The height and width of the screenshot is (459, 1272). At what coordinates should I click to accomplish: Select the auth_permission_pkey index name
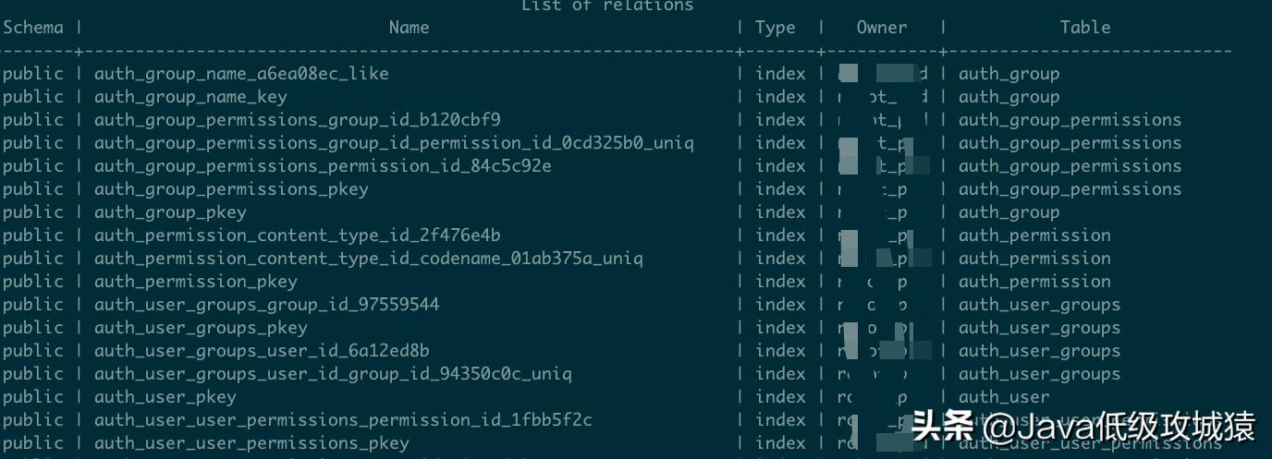(196, 282)
